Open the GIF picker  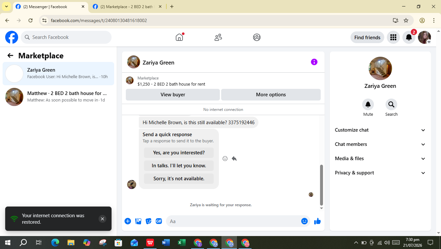pos(159,221)
